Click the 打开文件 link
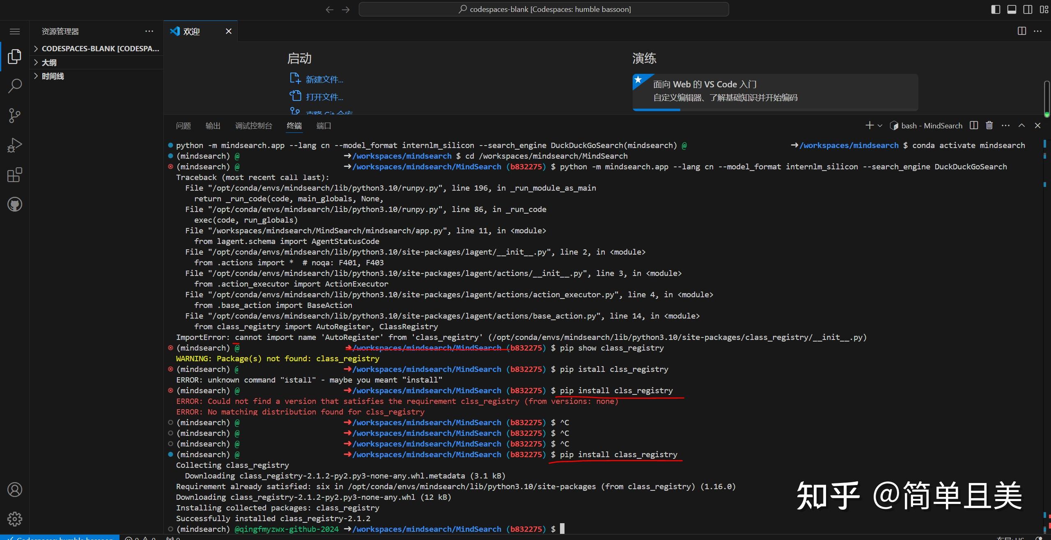1051x540 pixels. pos(324,96)
